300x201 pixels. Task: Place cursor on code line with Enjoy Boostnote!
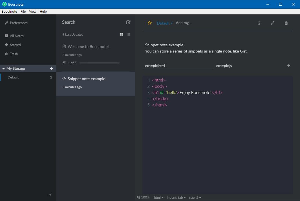[x=187, y=93]
